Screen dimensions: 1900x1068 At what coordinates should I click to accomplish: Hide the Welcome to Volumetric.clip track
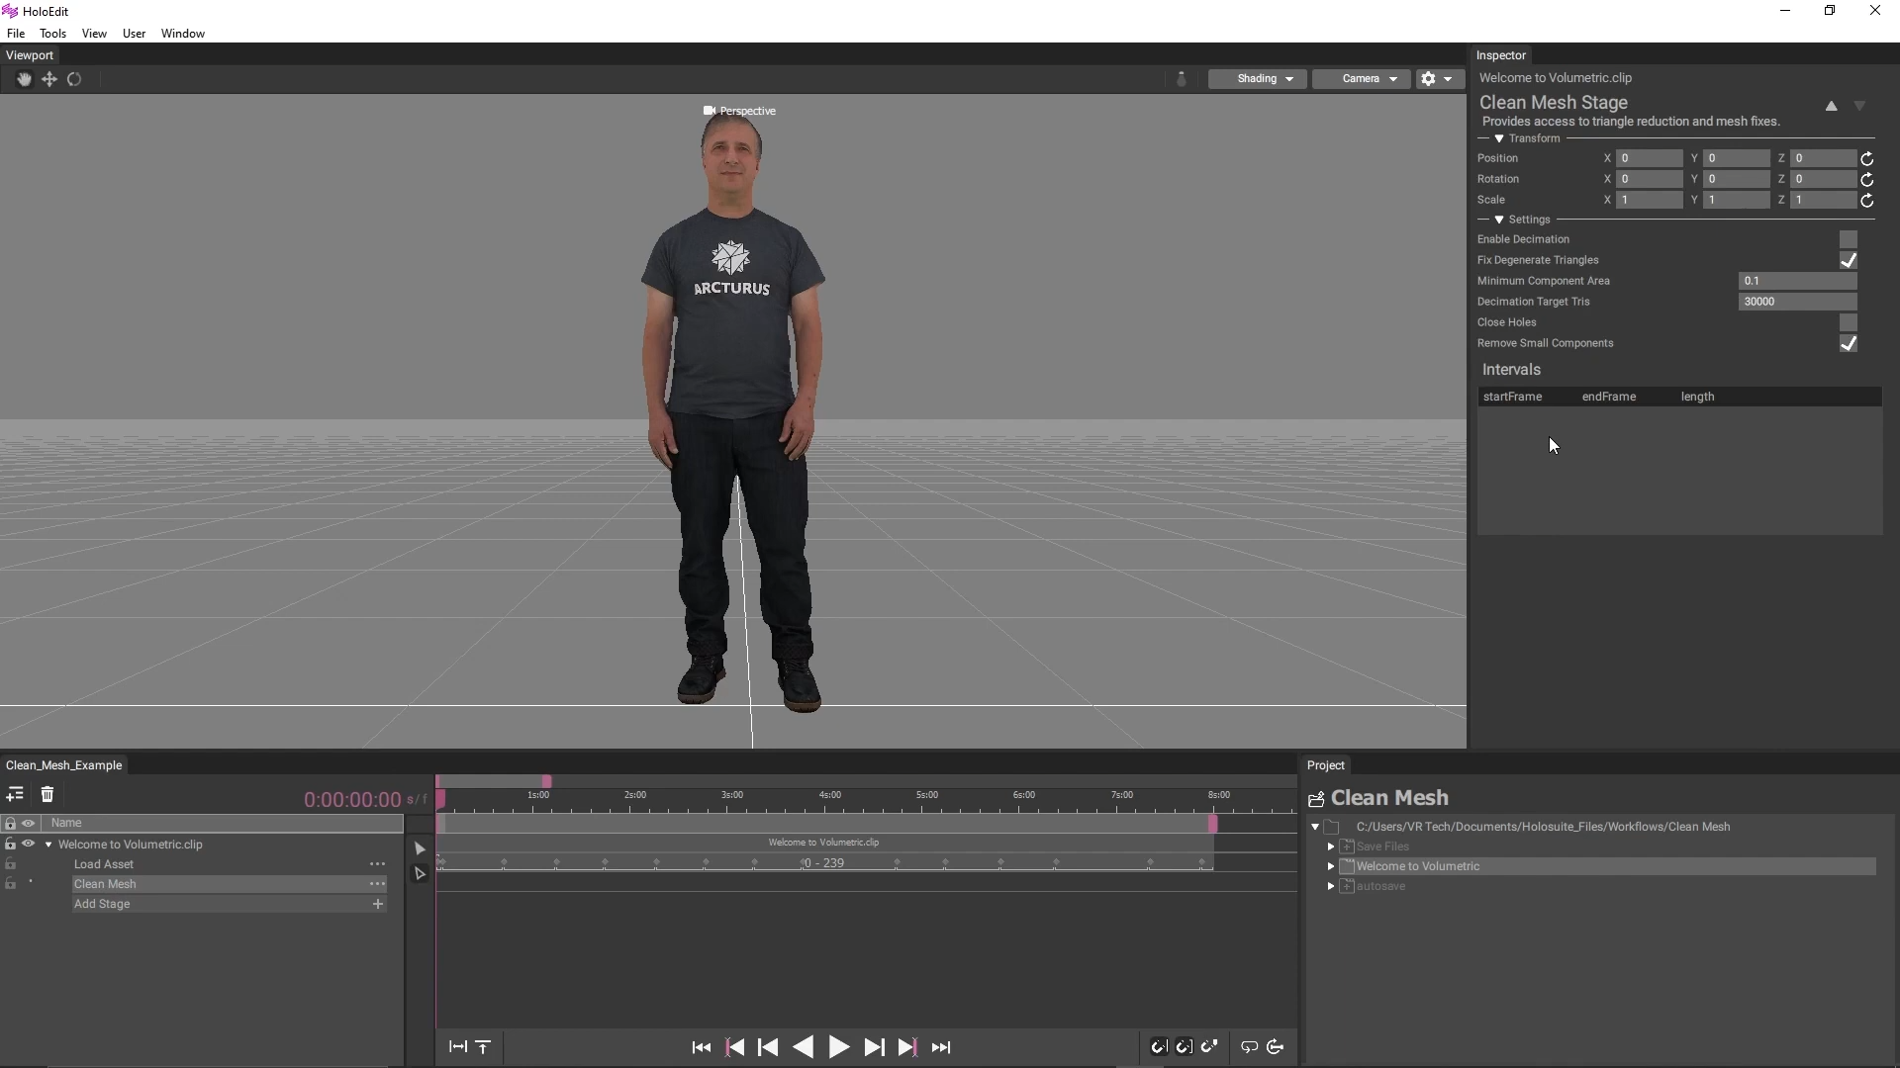[x=29, y=844]
